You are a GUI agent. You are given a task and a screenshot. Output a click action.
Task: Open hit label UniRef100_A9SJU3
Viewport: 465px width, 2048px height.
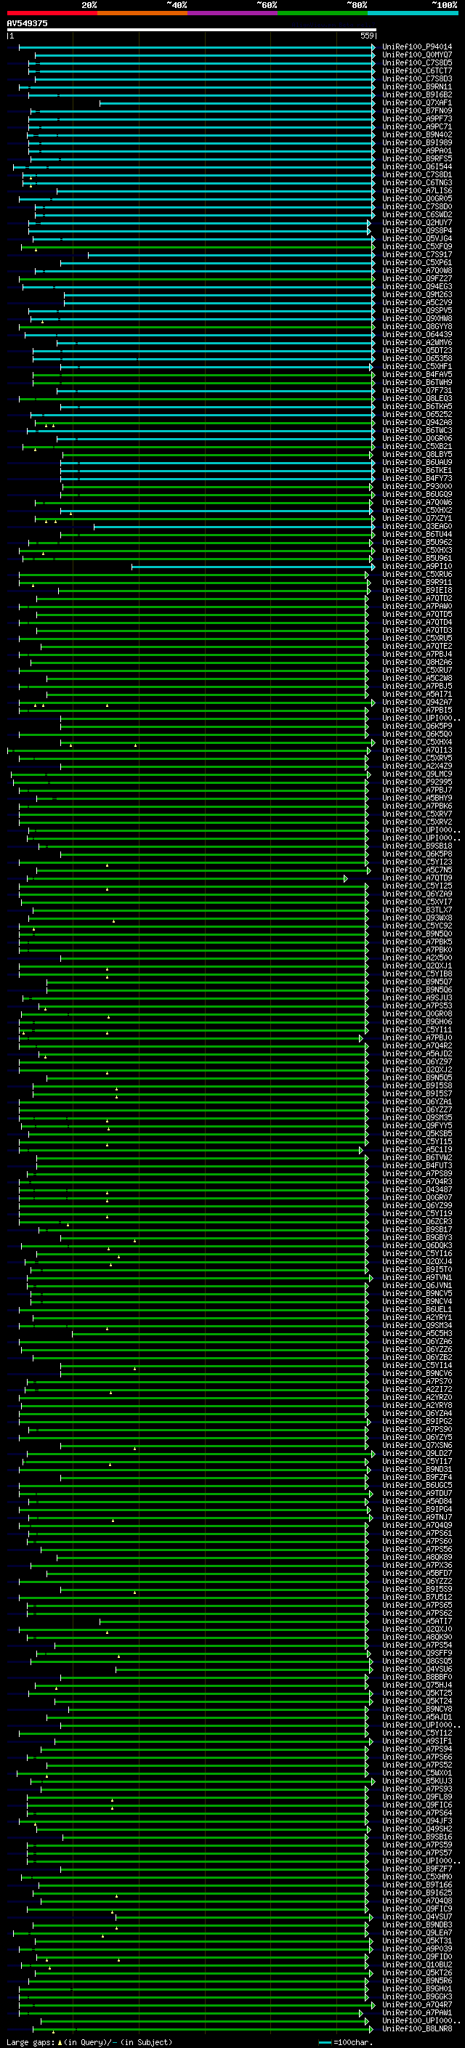(417, 997)
